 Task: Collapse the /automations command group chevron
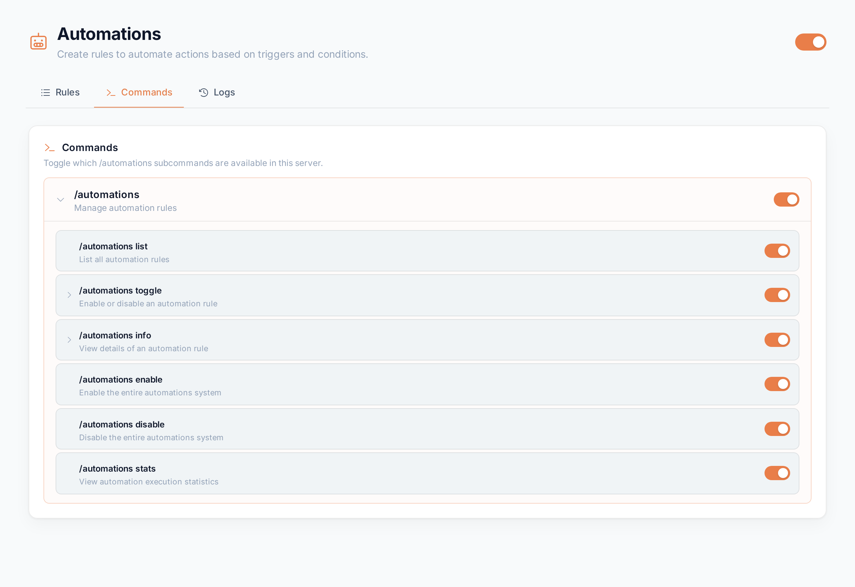pyautogui.click(x=61, y=200)
